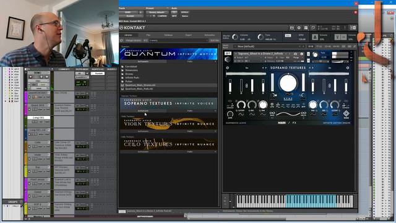This screenshot has width=396, height=223.
Task: Click the right layer envelope link icon
Action: 330,85
